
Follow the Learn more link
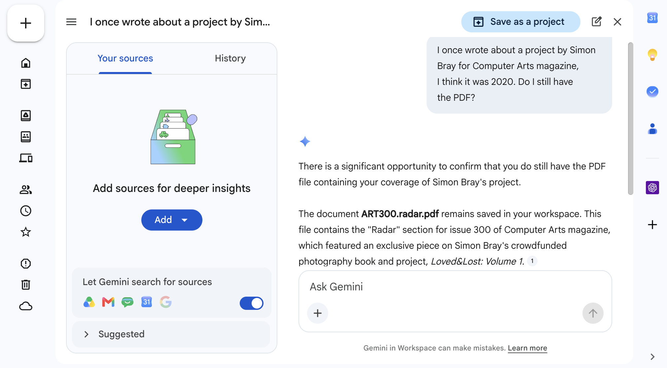click(x=527, y=348)
